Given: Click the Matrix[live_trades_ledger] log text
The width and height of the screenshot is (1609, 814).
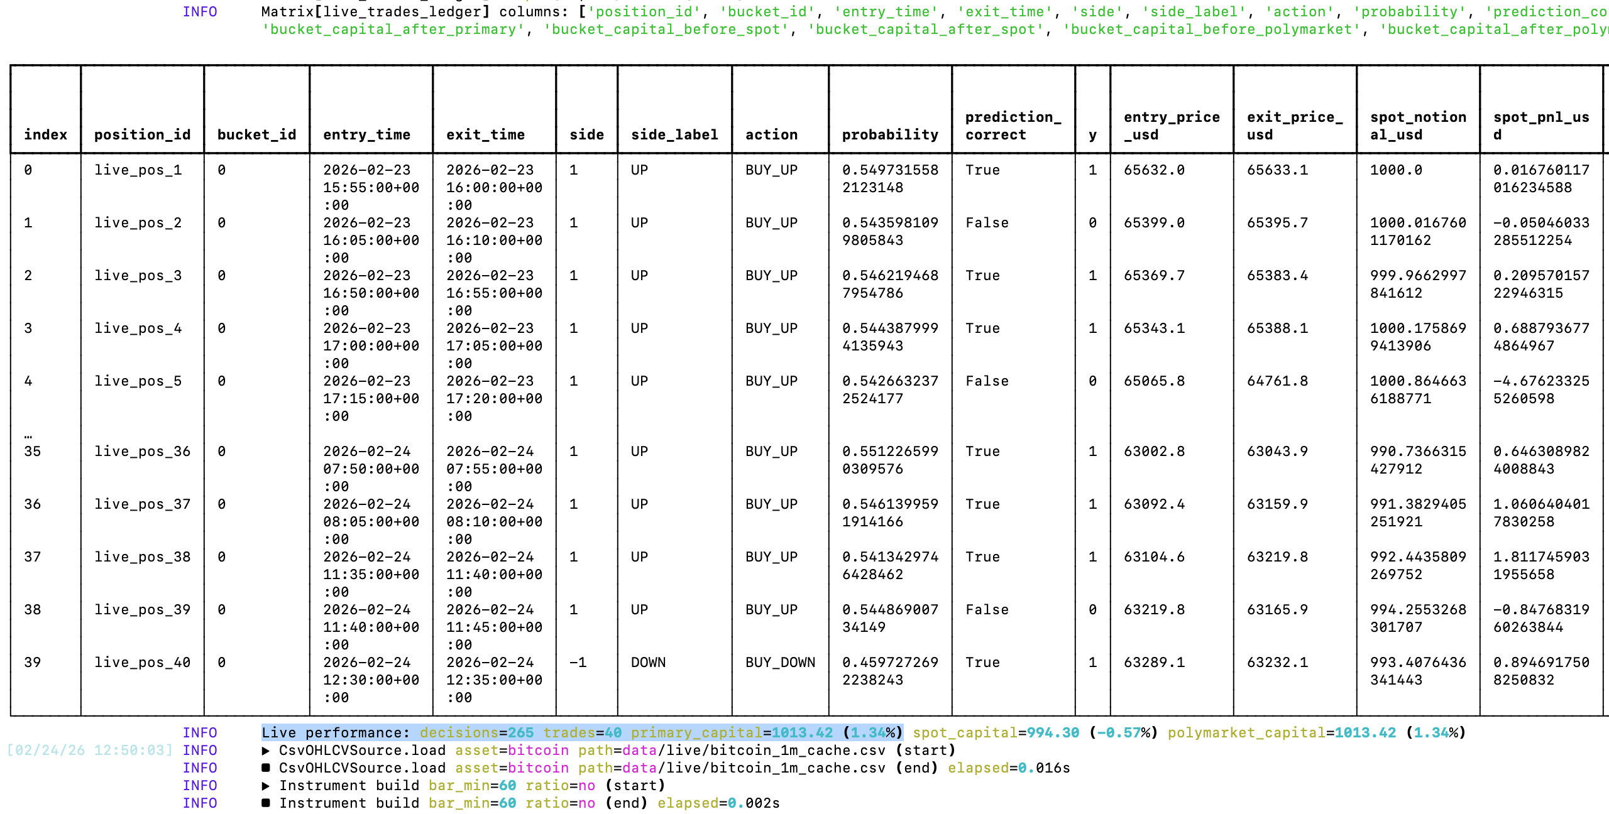Looking at the screenshot, I should (375, 12).
